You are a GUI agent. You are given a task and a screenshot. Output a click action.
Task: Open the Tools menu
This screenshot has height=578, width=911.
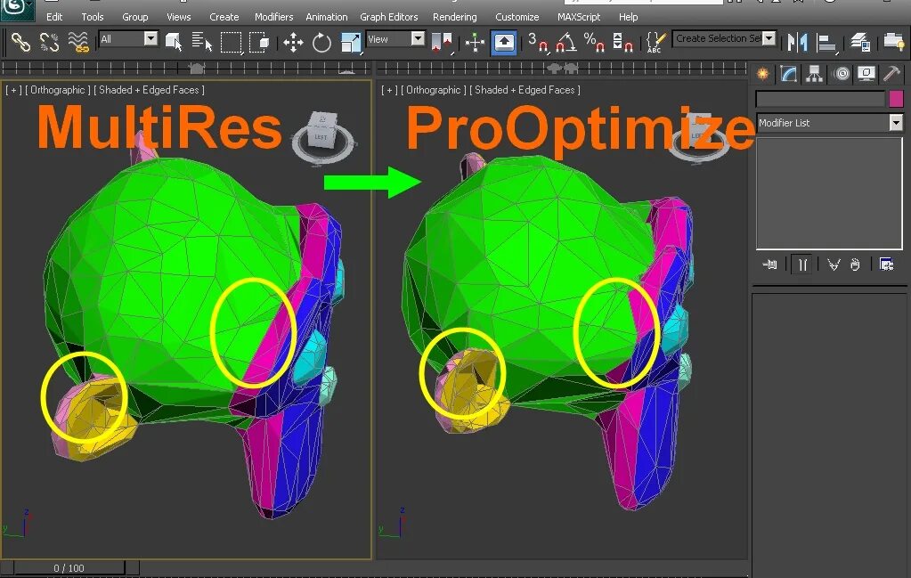[93, 17]
